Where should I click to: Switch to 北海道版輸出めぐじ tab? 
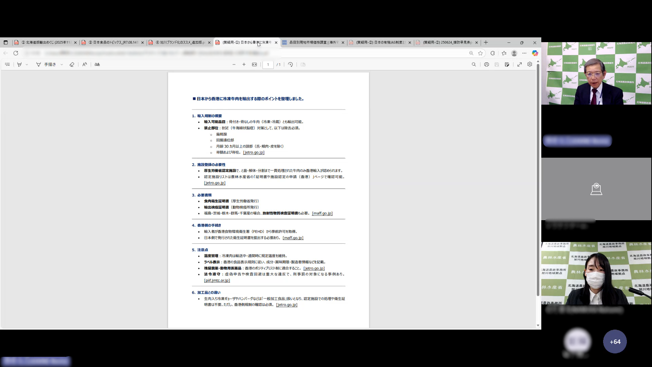(x=46, y=42)
